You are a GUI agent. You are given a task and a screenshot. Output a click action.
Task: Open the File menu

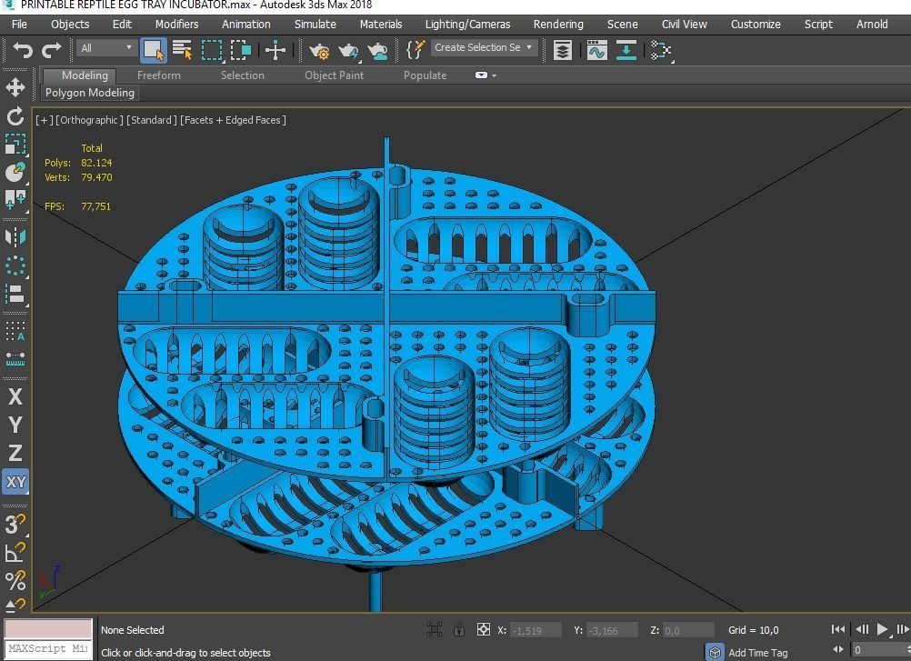click(x=19, y=25)
